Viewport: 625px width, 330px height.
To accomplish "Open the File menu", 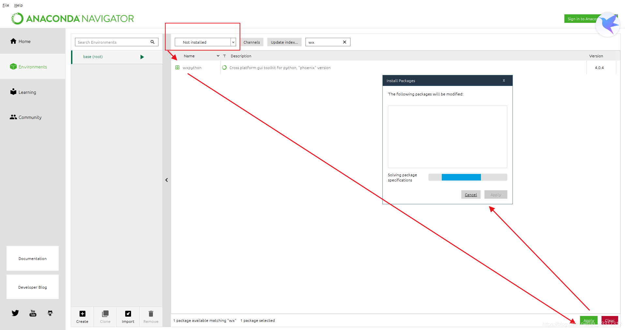I will [x=6, y=5].
